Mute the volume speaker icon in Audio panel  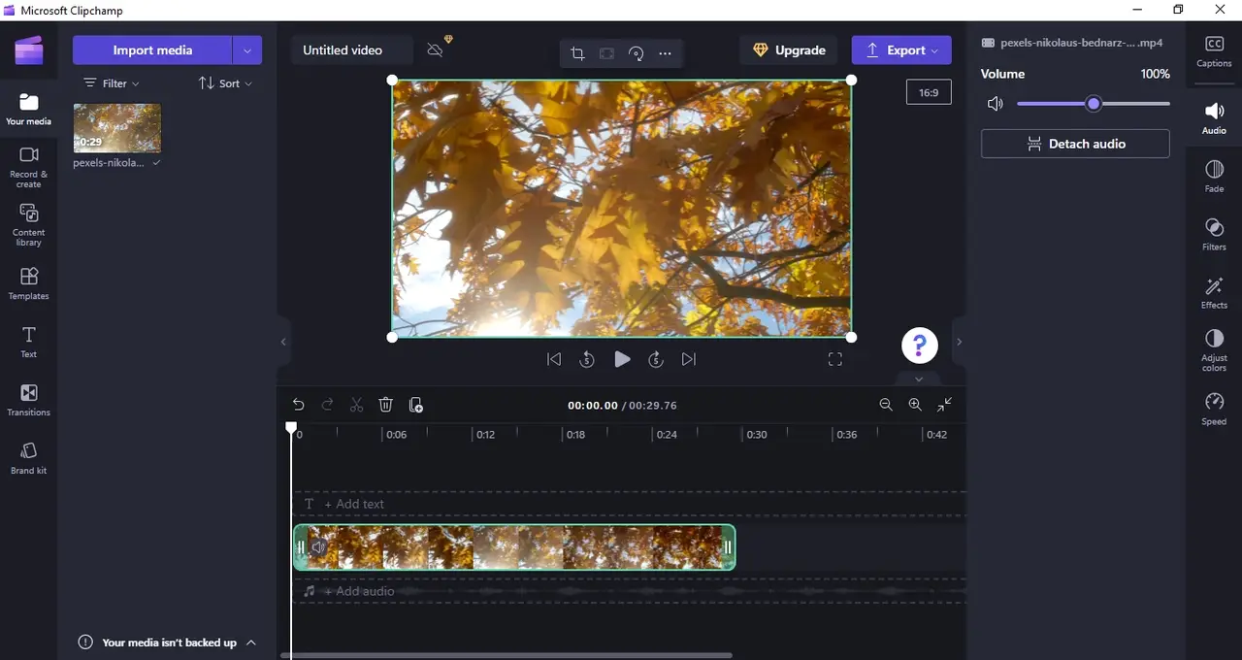995,104
